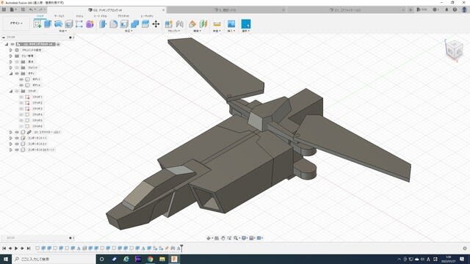Select the Revolve tool icon
Image resolution: width=470 pixels, height=264 pixels.
58,24
